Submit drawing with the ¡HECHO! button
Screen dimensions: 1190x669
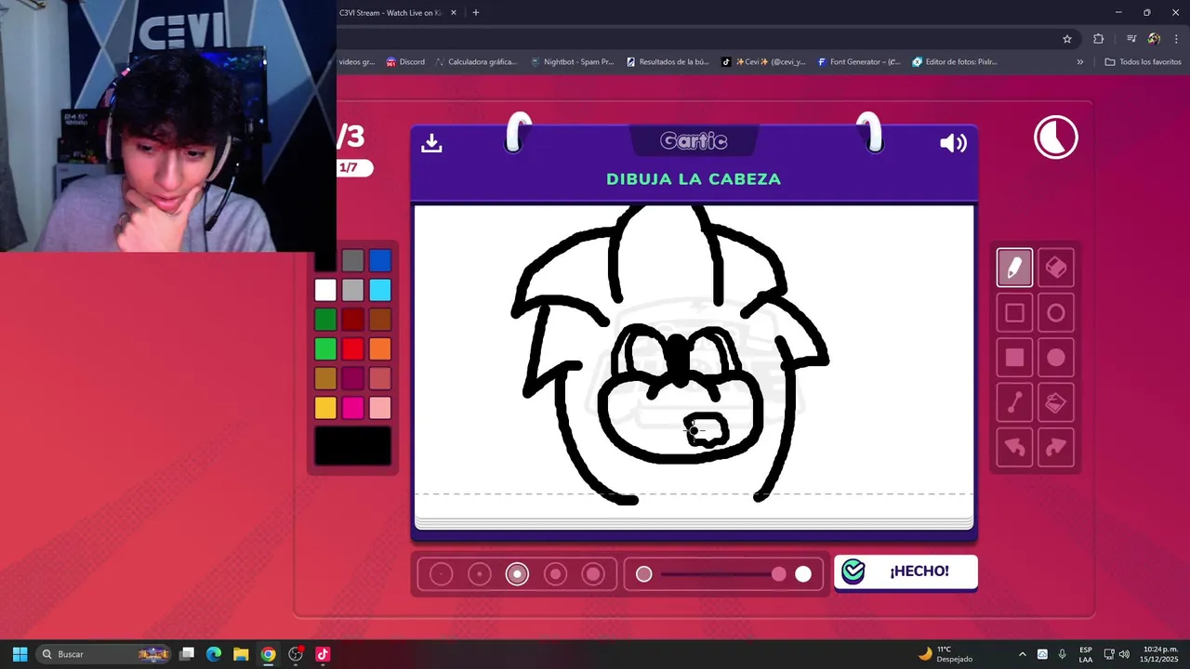(906, 571)
